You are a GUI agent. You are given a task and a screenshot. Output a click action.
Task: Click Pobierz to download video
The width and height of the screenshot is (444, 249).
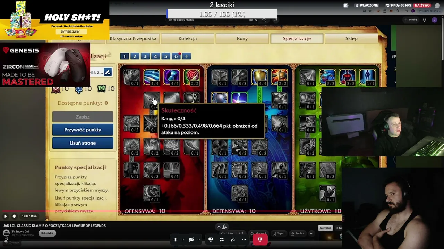pos(297,233)
